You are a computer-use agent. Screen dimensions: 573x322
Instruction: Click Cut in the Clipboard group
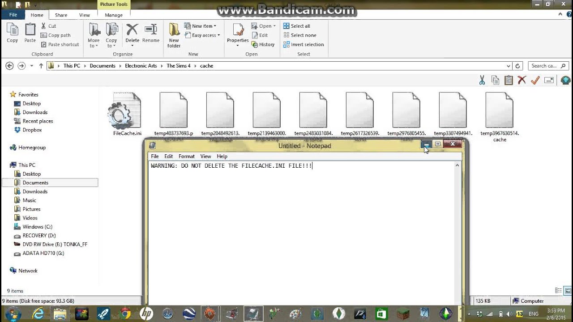(x=48, y=26)
